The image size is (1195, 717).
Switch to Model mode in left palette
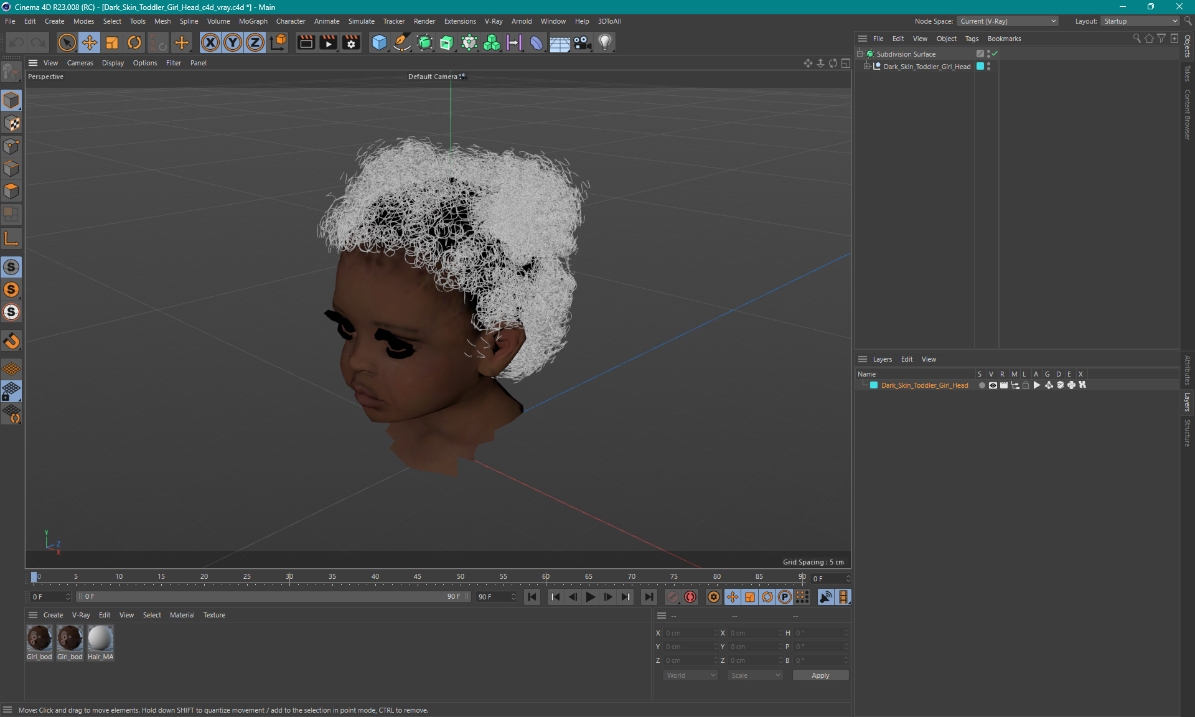pos(11,100)
